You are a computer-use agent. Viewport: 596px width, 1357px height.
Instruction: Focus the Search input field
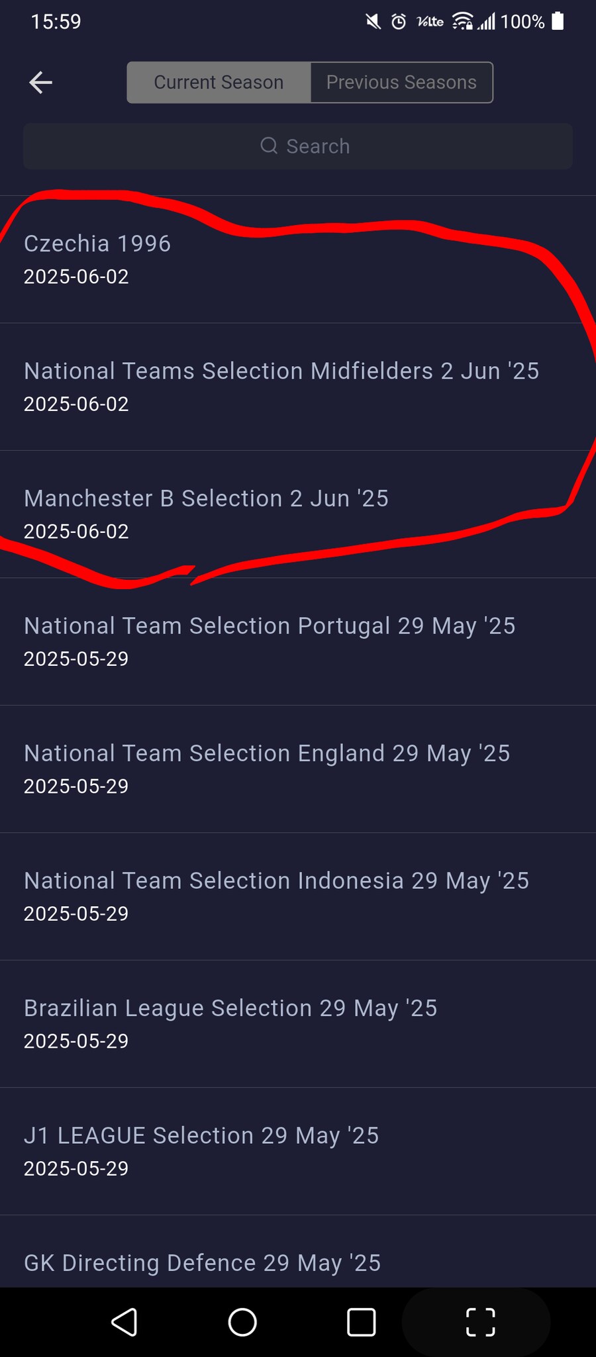click(x=298, y=146)
